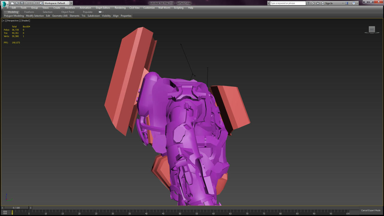This screenshot has width=384, height=216.
Task: Click the New Scene icon
Action: (x=12, y=3)
